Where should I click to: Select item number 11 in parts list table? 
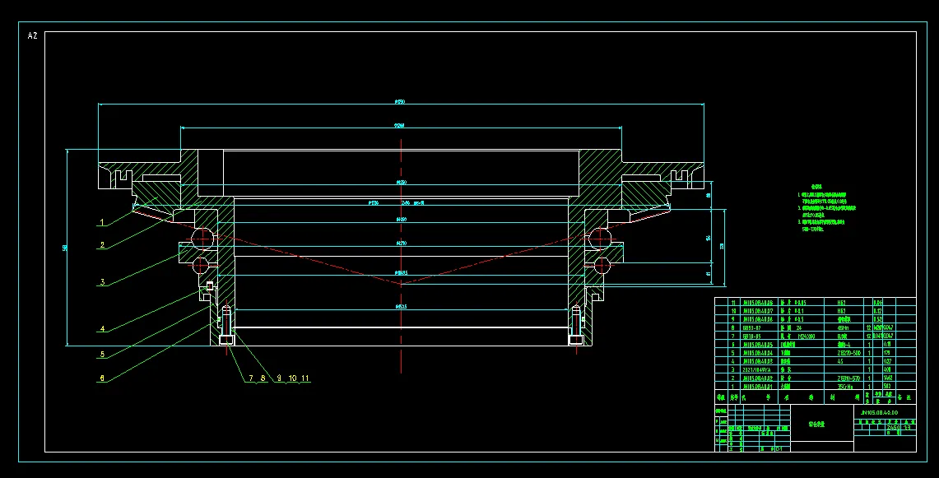733,303
